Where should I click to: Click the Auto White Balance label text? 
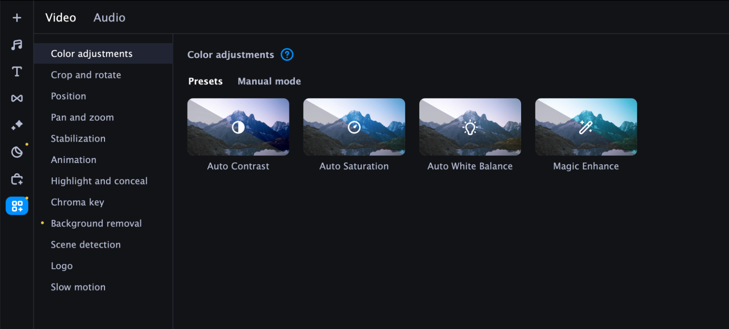coord(470,166)
